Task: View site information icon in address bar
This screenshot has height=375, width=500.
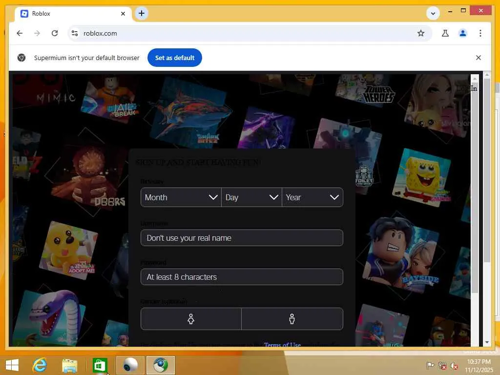Action: [x=75, y=33]
